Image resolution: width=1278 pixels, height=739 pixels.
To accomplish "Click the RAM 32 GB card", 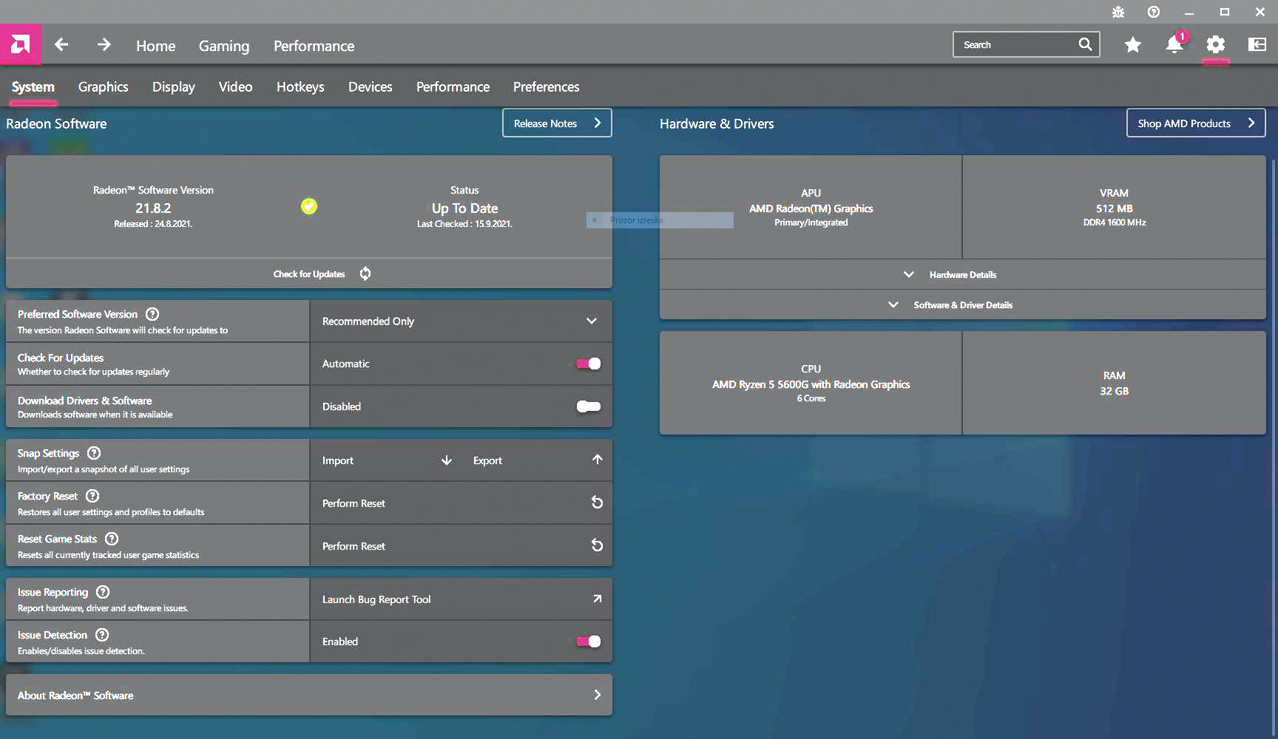I will tap(1114, 383).
